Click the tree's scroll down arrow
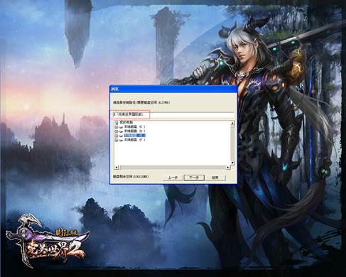The image size is (346, 277). point(232,163)
